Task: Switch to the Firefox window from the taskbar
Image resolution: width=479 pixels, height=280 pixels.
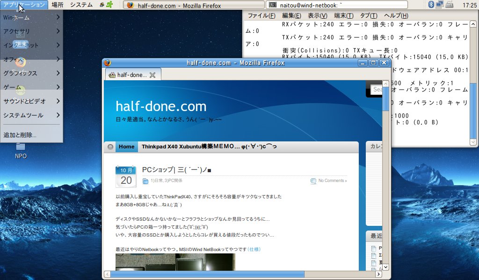Action: click(194, 5)
